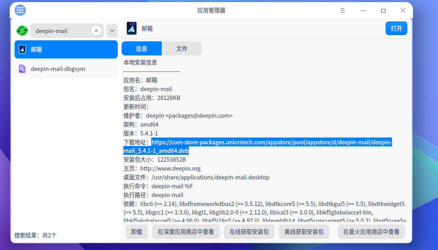The width and height of the screenshot is (438, 250).
Task: Click the 在线获取安装包 button
Action: tap(249, 231)
